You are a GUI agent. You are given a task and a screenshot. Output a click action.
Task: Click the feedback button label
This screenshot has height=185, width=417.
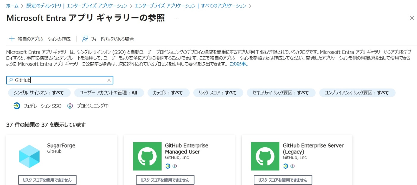(x=112, y=39)
